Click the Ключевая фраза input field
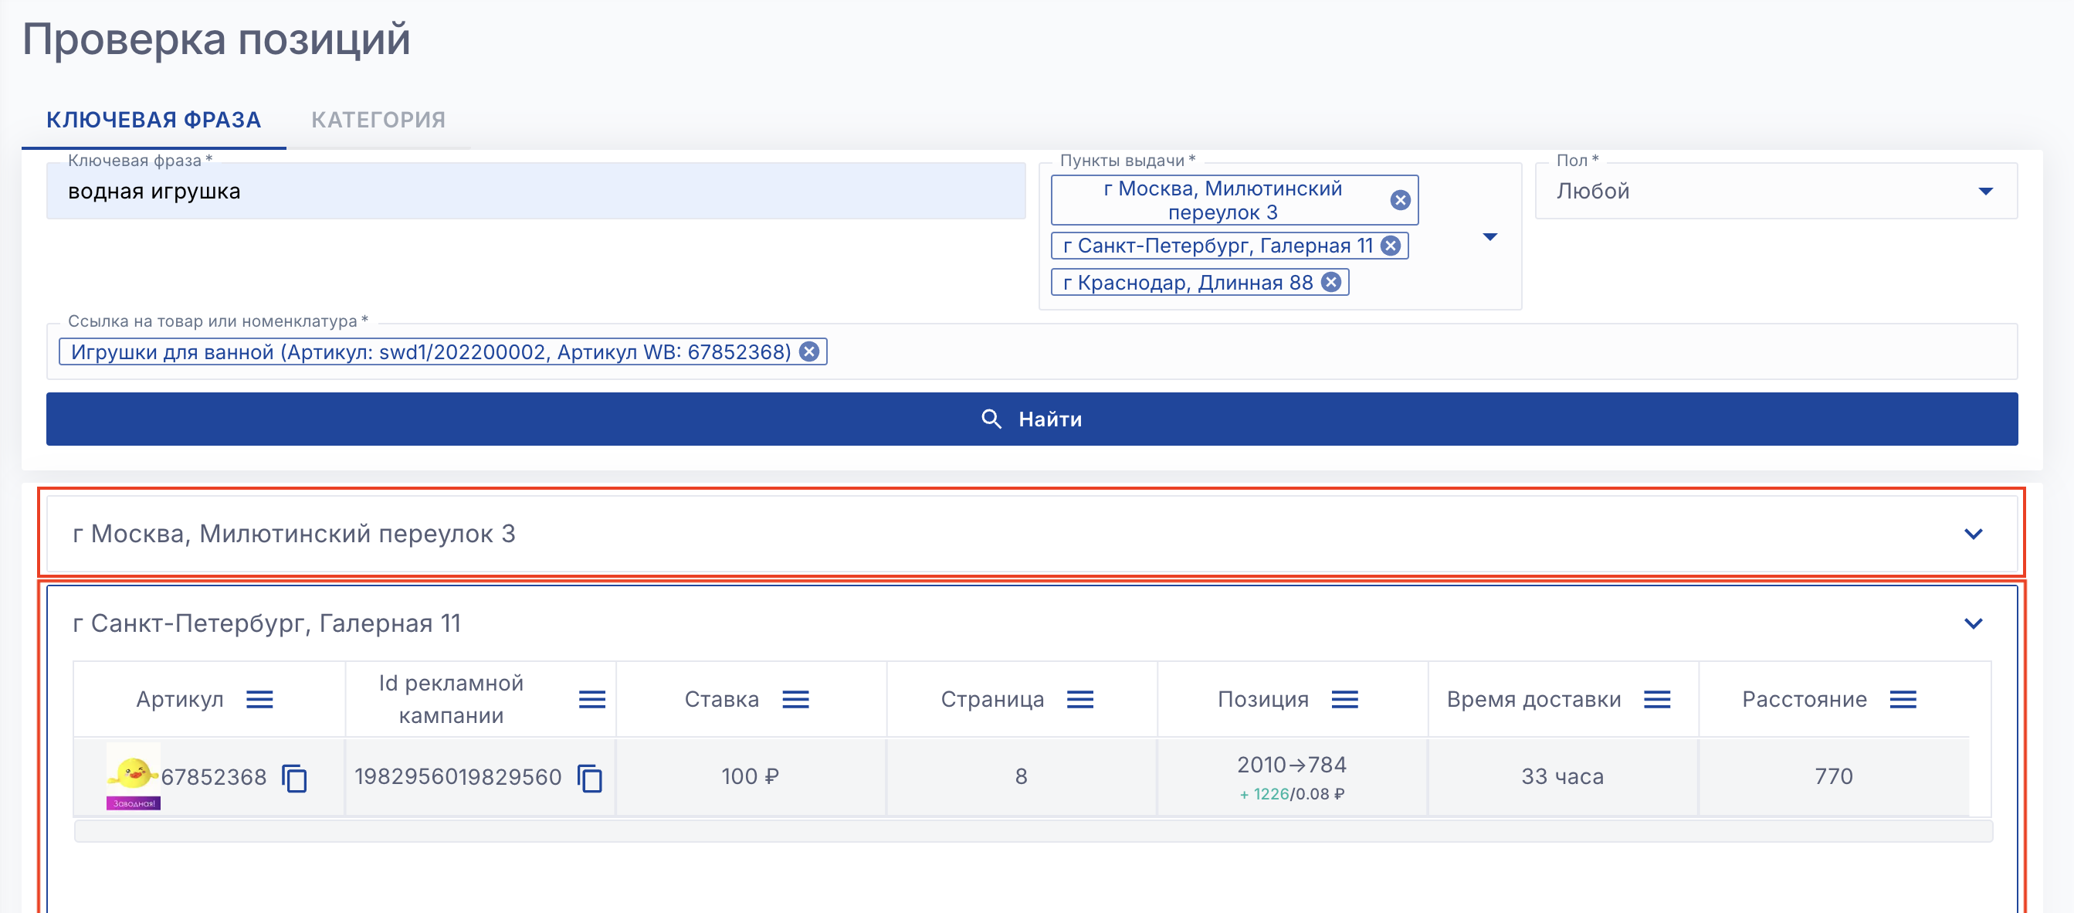The width and height of the screenshot is (2074, 913). tap(535, 192)
